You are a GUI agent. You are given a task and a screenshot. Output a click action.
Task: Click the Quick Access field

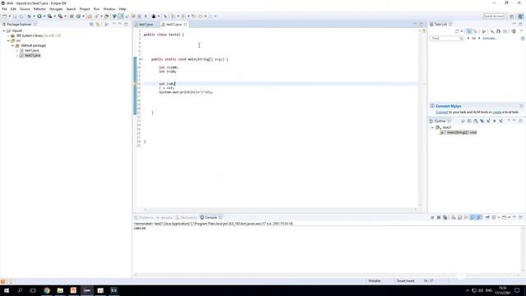click(x=493, y=16)
